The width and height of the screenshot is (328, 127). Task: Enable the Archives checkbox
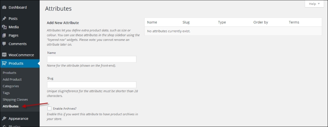tap(50, 108)
